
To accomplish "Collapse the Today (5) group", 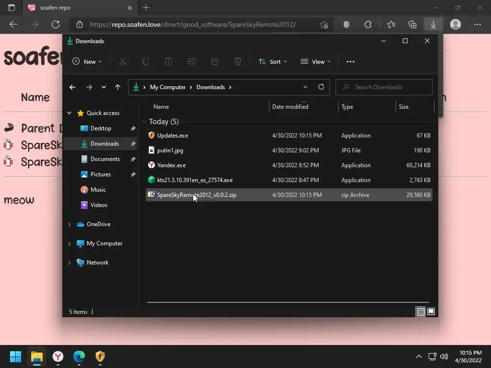I will [x=144, y=122].
